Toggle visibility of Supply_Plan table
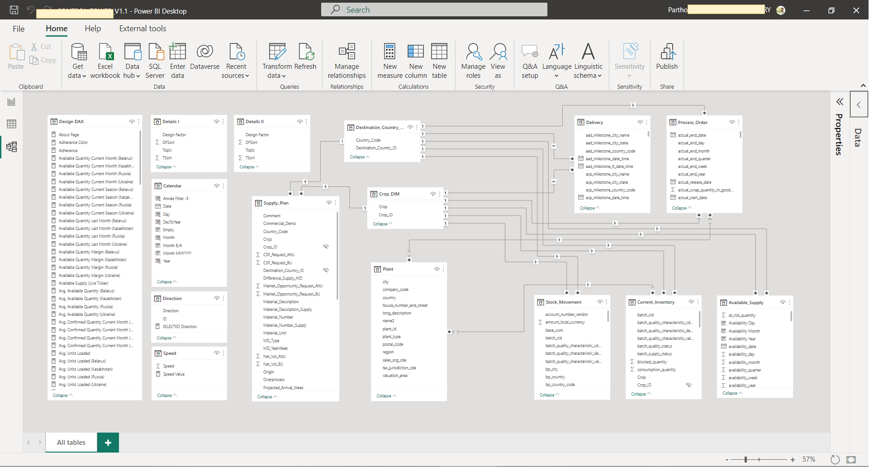 click(x=329, y=203)
